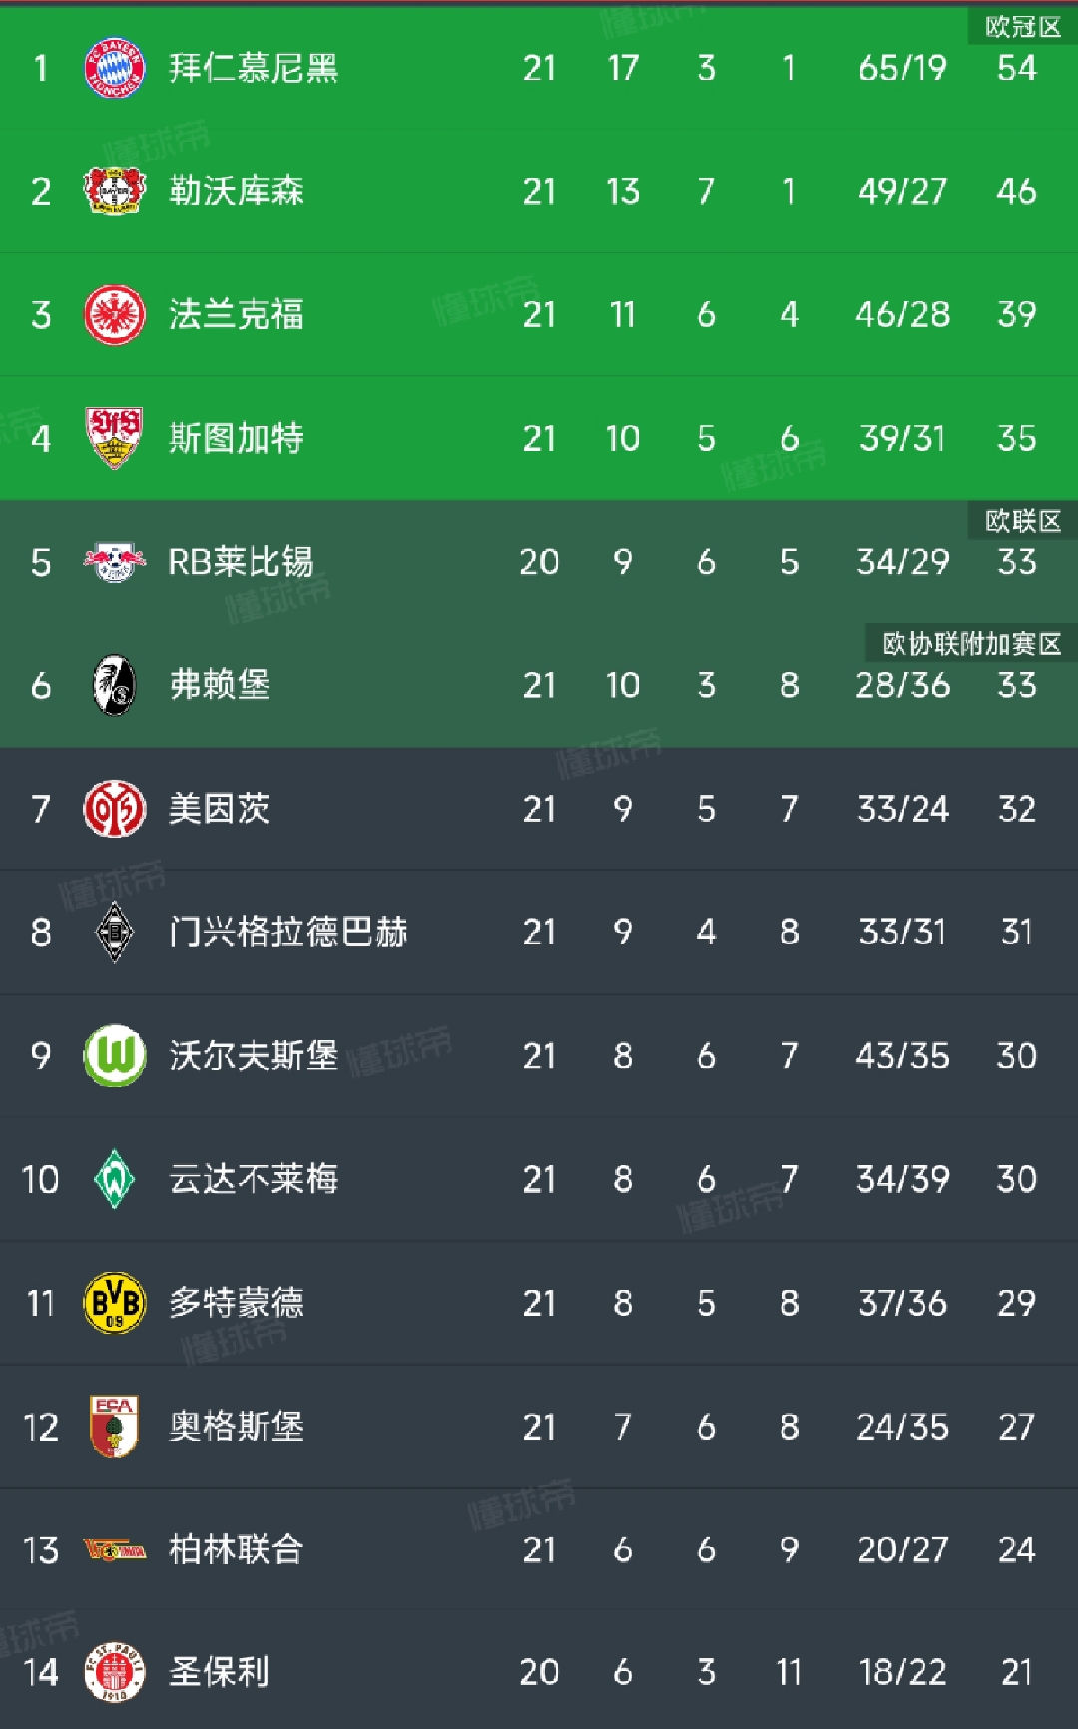Image resolution: width=1078 pixels, height=1729 pixels.
Task: Click the Borussia Dortmund BVB badge
Action: tap(115, 1303)
